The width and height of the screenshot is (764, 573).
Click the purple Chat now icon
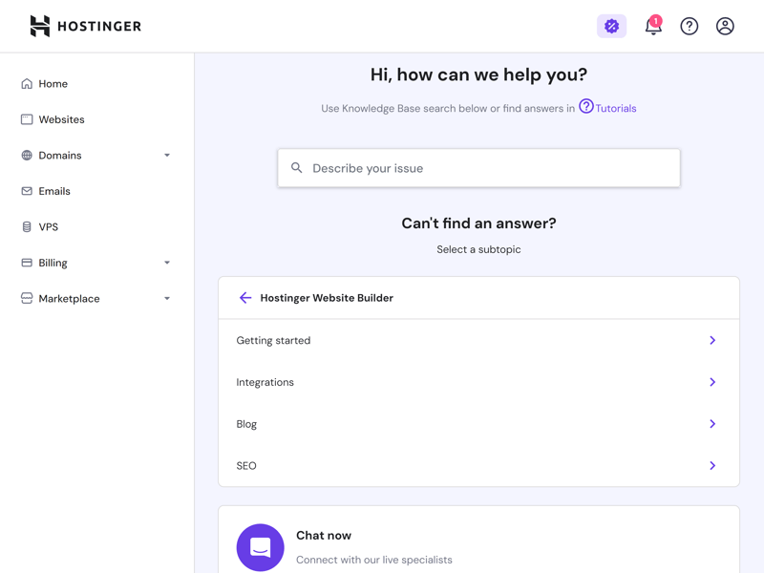[260, 547]
